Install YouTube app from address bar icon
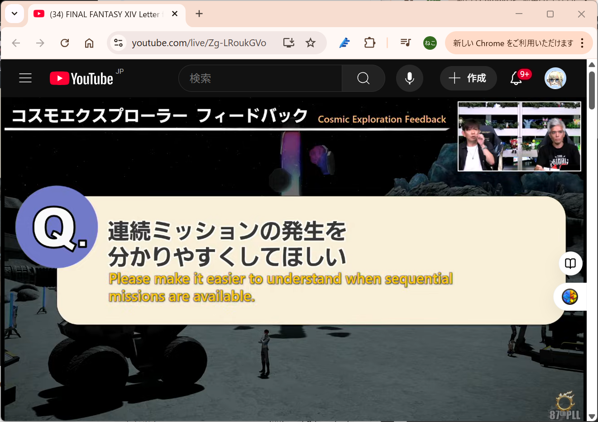Screen dimensions: 598x422 [289, 43]
